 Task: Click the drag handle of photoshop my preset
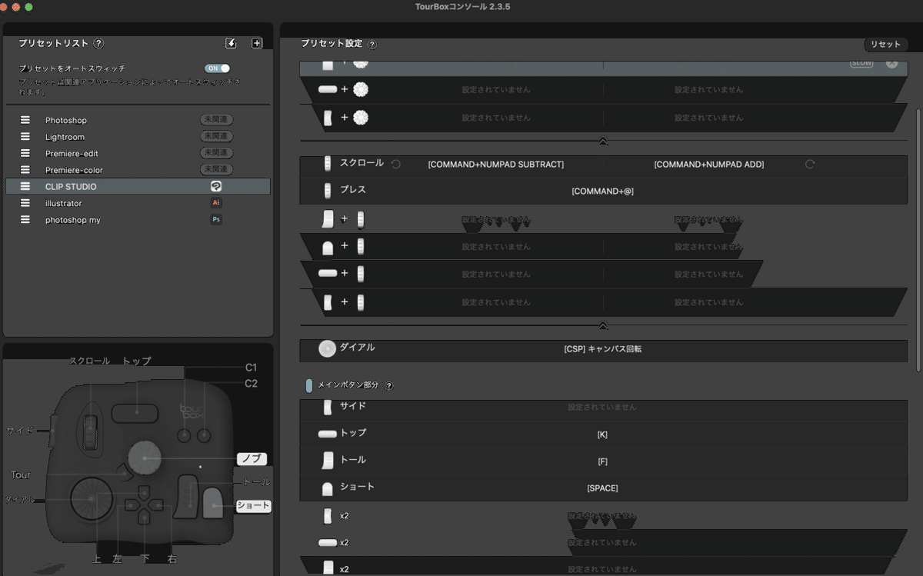[x=25, y=220]
